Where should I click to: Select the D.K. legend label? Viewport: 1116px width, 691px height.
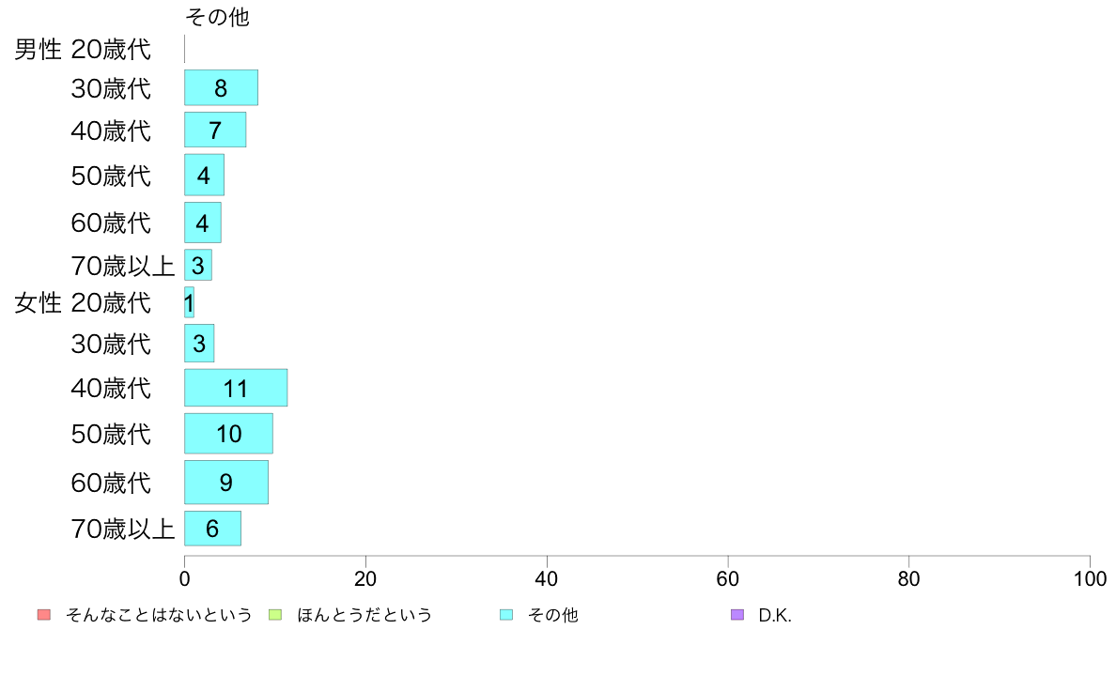774,616
